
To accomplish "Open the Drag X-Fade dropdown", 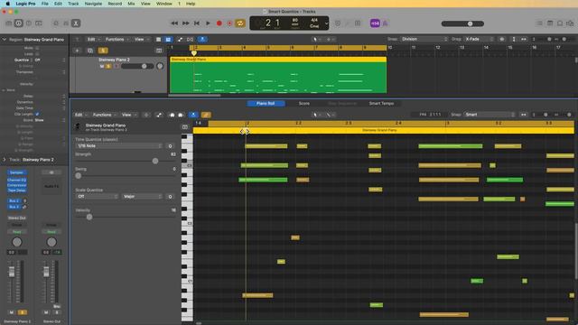I will (479, 39).
